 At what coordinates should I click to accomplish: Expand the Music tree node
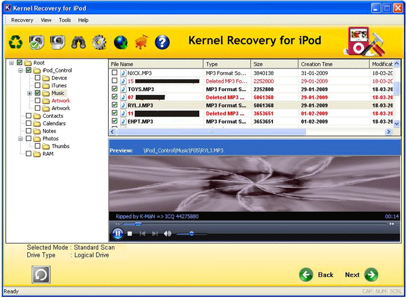(30, 93)
